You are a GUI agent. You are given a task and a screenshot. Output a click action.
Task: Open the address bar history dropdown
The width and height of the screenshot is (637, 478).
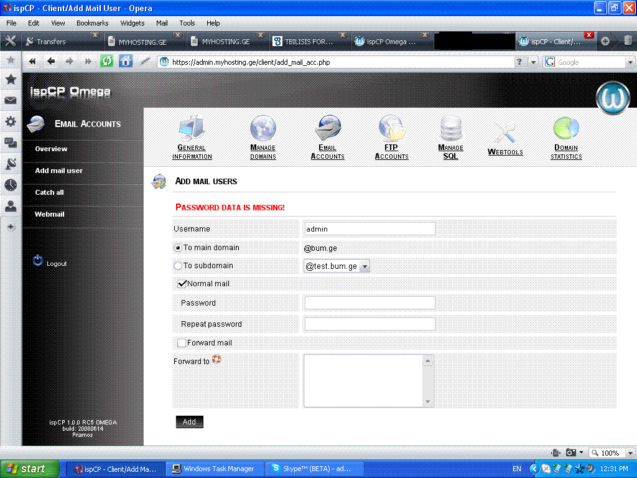coord(533,62)
